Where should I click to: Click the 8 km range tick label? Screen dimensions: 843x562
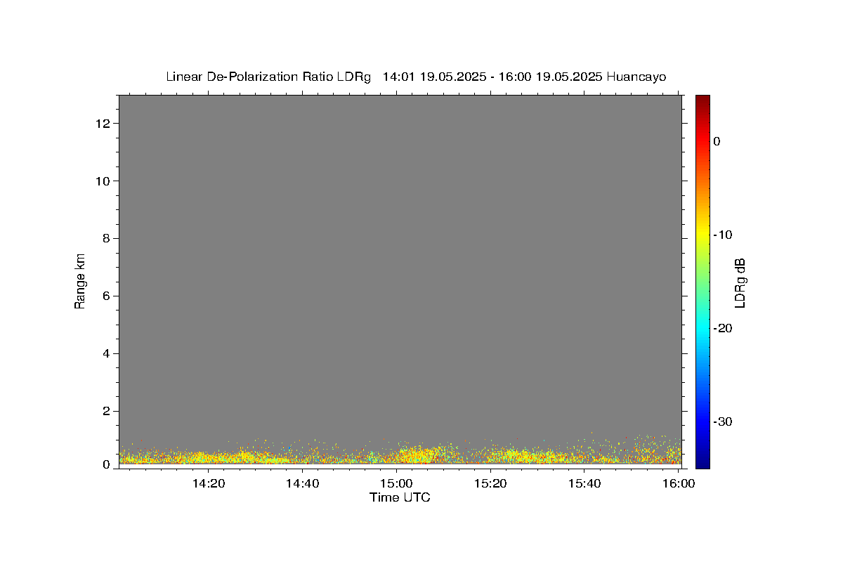(107, 239)
